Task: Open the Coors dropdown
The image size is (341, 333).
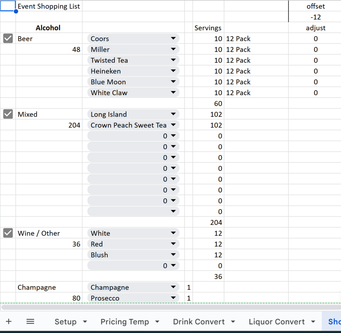Action: point(133,38)
